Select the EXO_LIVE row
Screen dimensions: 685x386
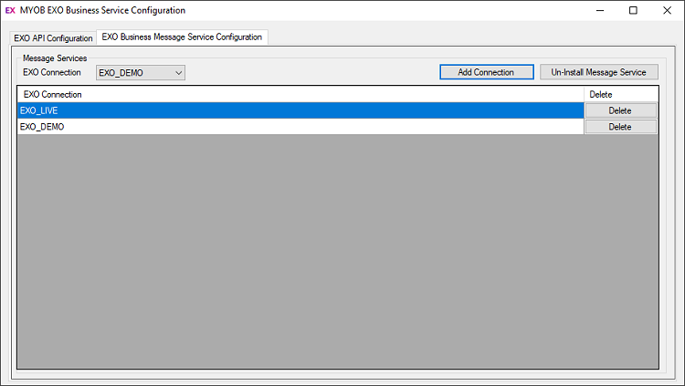coord(300,110)
